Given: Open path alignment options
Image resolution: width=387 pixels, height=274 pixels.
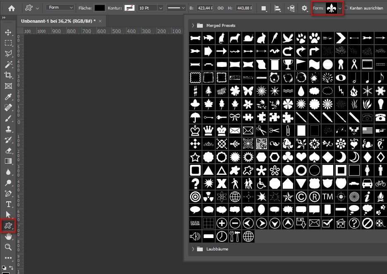Looking at the screenshot, I should [x=278, y=8].
